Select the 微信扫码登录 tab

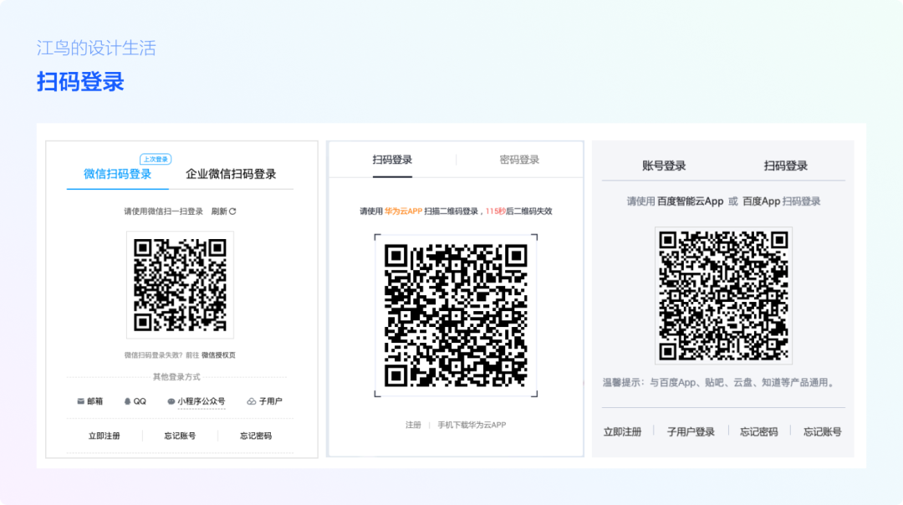(118, 174)
